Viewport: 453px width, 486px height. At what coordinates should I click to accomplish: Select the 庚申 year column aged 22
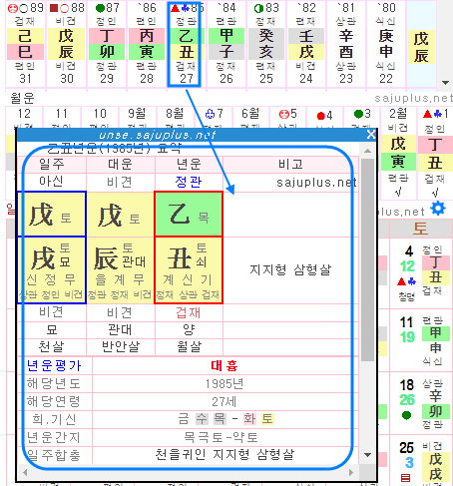click(386, 44)
